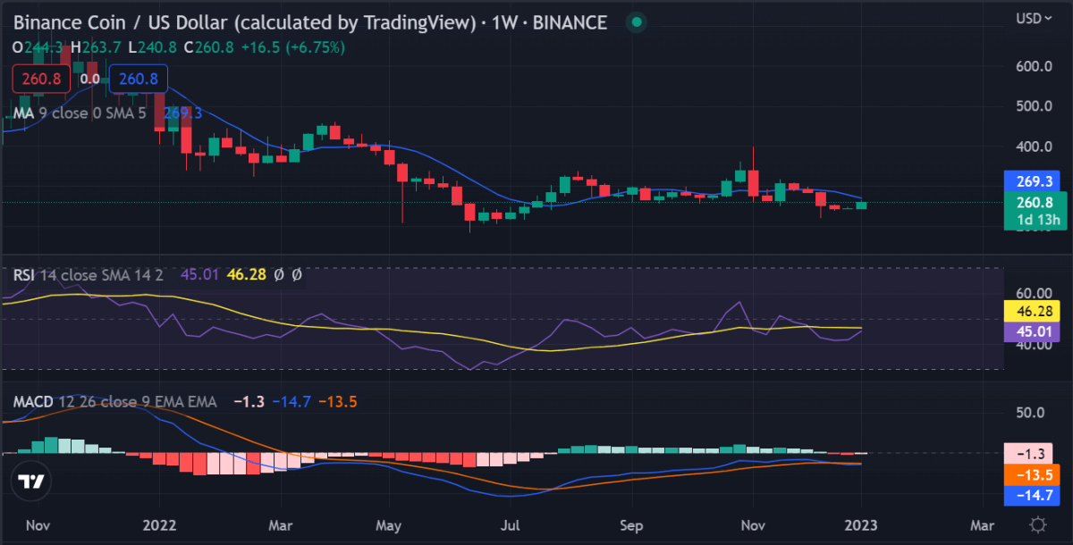Viewport: 1073px width, 545px height.
Task: Click the low value L240.8
Action: click(150, 46)
